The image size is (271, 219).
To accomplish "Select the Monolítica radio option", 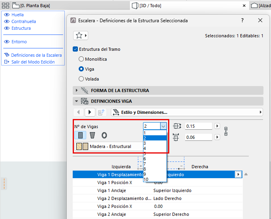I will pos(81,59).
